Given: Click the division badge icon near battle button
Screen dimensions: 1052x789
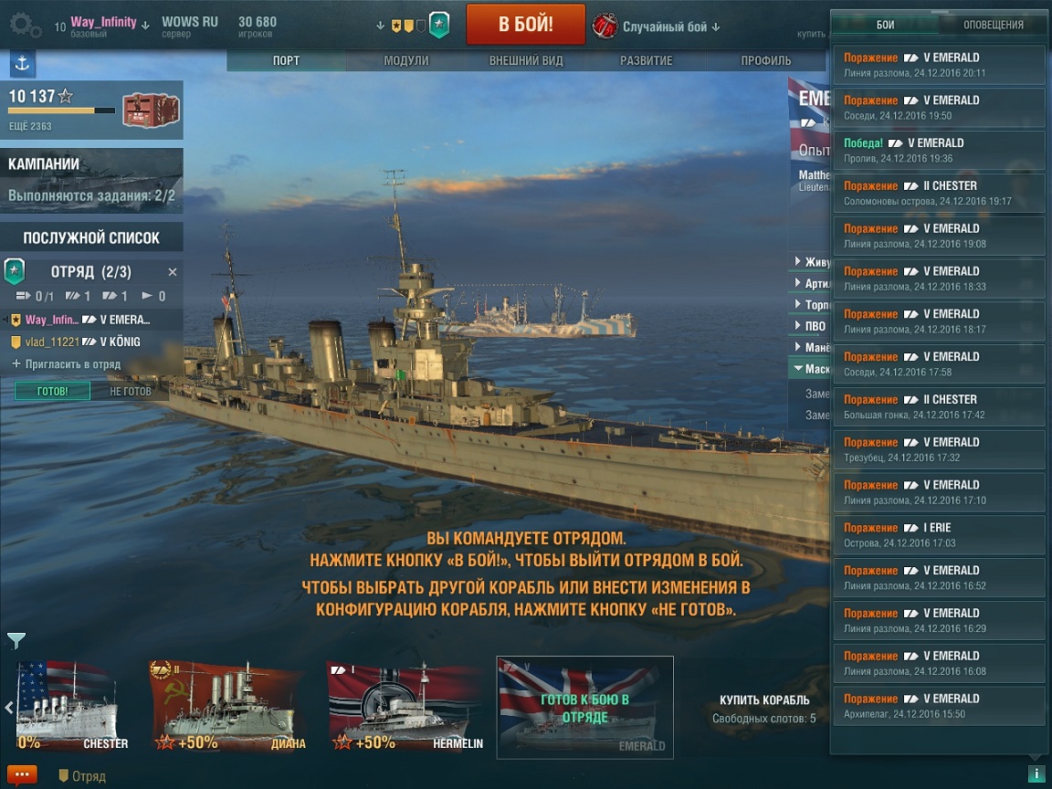Looking at the screenshot, I should [x=438, y=26].
